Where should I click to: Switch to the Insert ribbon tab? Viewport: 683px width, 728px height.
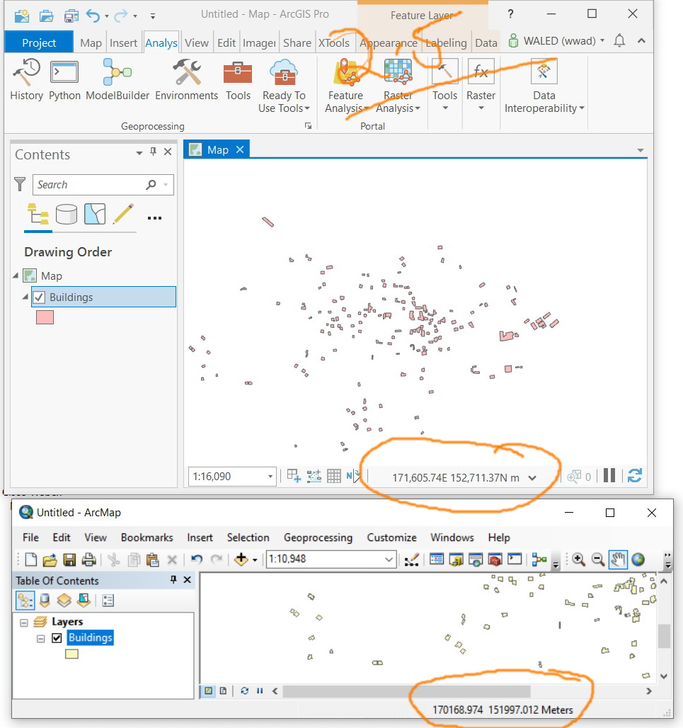click(123, 42)
